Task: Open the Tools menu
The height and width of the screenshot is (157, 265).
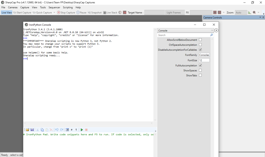Action: 43,8
